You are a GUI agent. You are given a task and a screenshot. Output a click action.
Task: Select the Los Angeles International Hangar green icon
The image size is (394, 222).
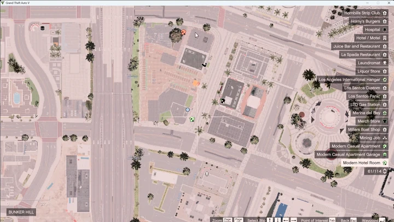[385, 79]
